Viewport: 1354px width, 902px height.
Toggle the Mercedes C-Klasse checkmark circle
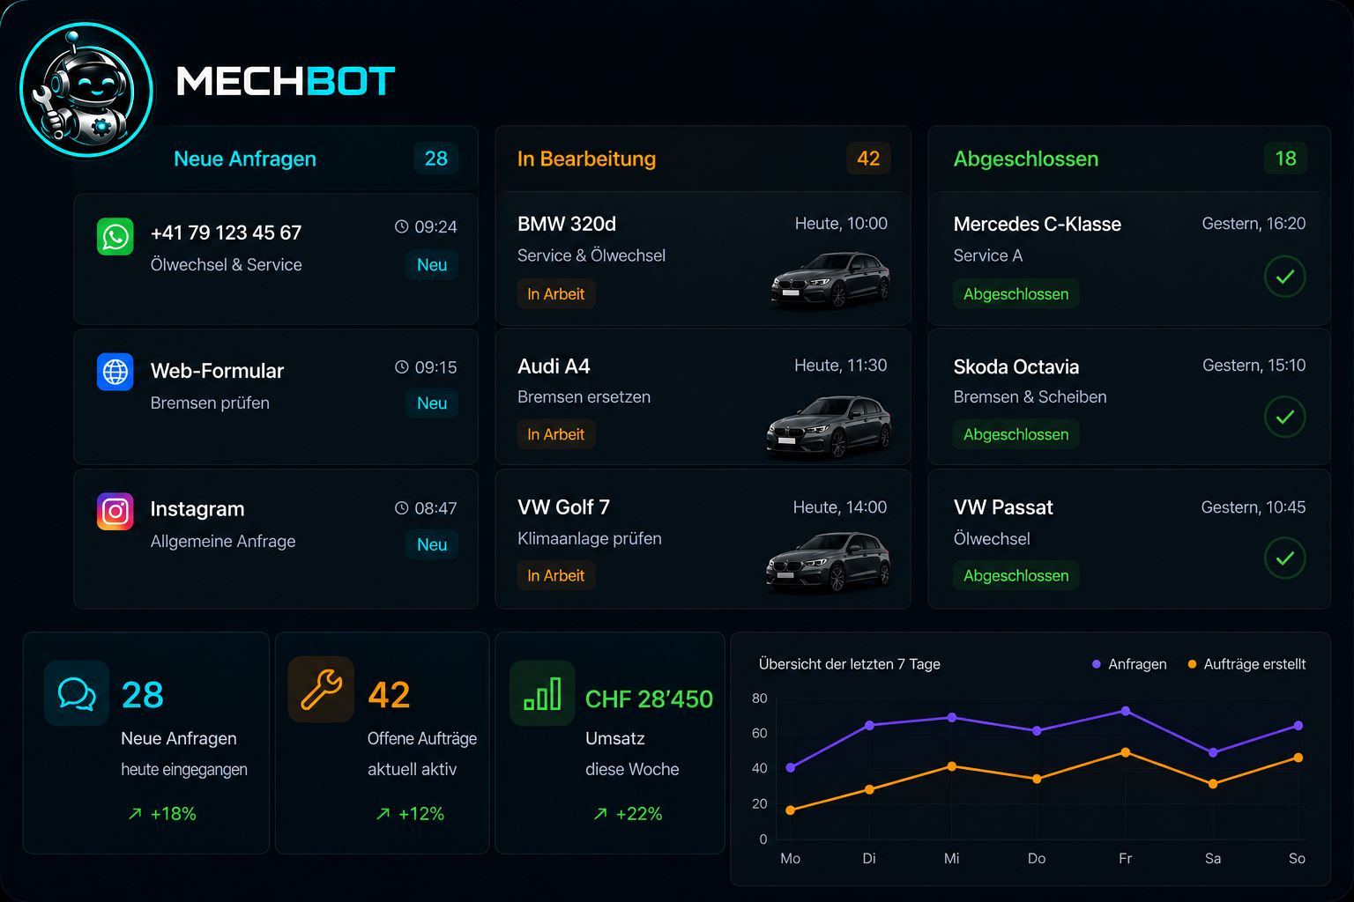click(x=1284, y=277)
